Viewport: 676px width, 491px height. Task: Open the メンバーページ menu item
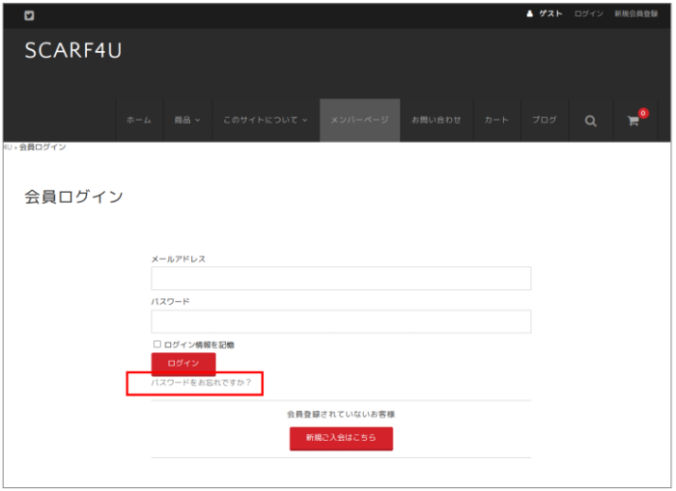point(359,121)
